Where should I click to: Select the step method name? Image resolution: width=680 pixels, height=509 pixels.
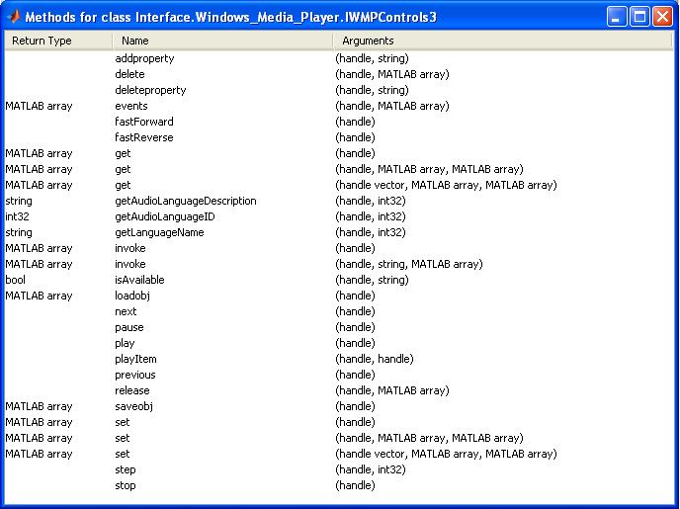pyautogui.click(x=126, y=470)
